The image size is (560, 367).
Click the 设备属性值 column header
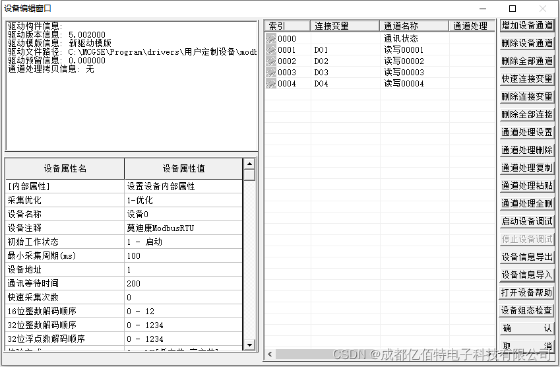[x=183, y=169]
